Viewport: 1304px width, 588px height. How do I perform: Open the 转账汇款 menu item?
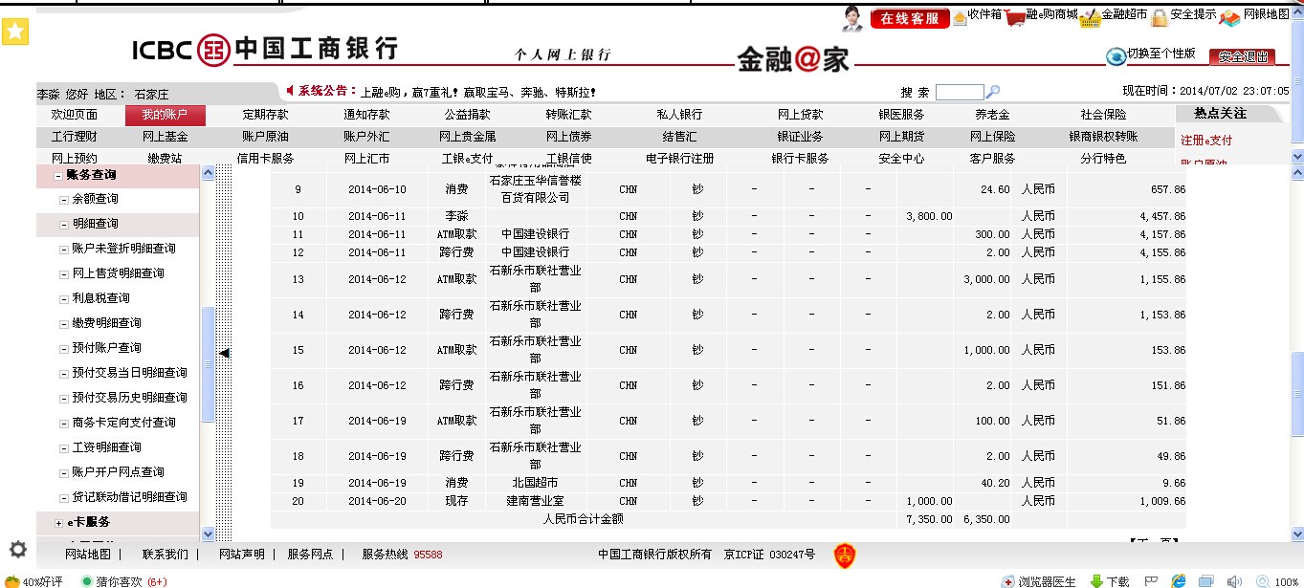click(x=568, y=115)
